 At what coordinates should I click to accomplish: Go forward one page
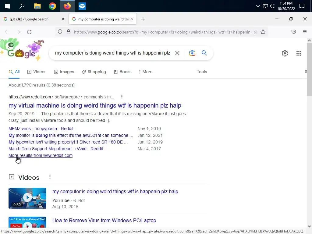[x=18, y=32]
